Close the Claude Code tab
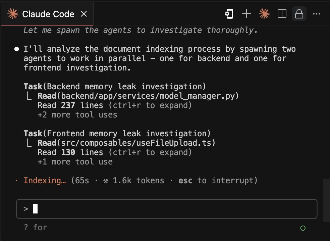330x241 pixels. 84,14
